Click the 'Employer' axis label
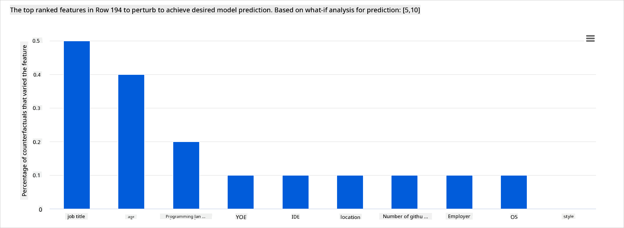This screenshot has height=228, width=624. [x=459, y=216]
